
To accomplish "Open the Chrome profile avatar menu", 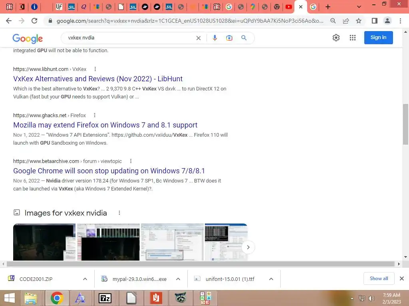I will [387, 21].
